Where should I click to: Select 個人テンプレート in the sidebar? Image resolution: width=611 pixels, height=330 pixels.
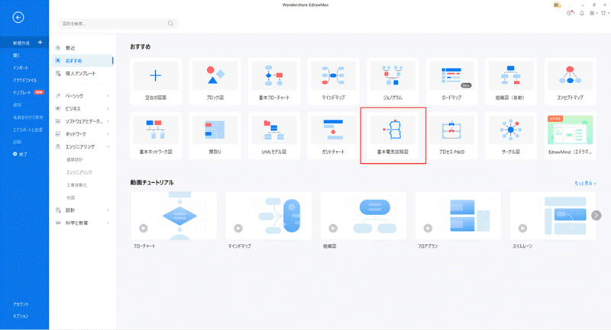81,73
